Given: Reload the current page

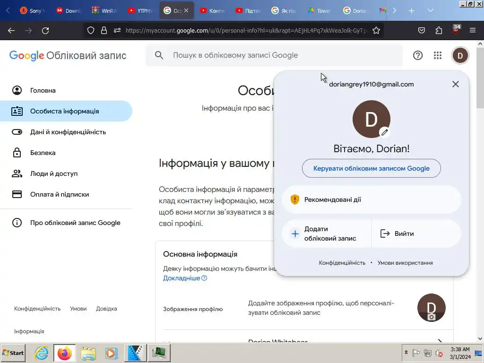Looking at the screenshot, I should pos(45,31).
